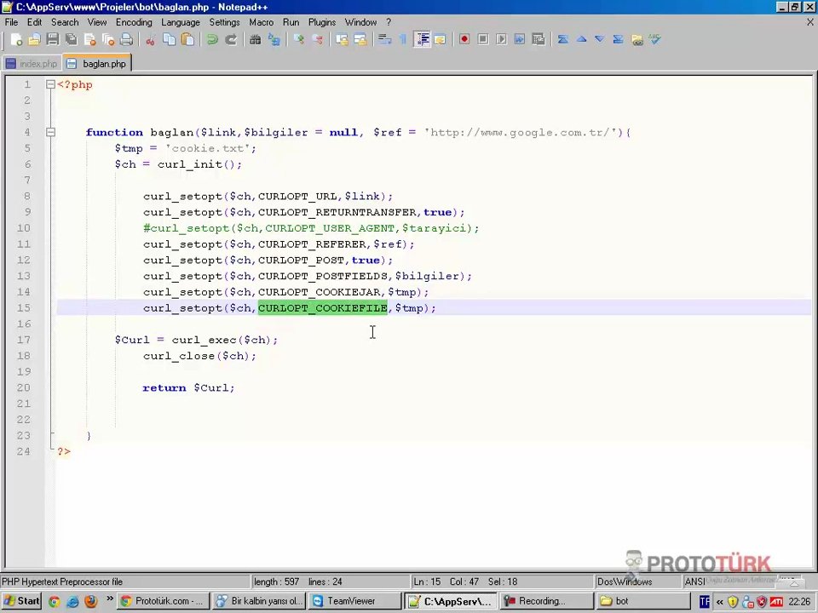The height and width of the screenshot is (613, 818).
Task: Zoom out of the editor text
Action: coord(317,40)
